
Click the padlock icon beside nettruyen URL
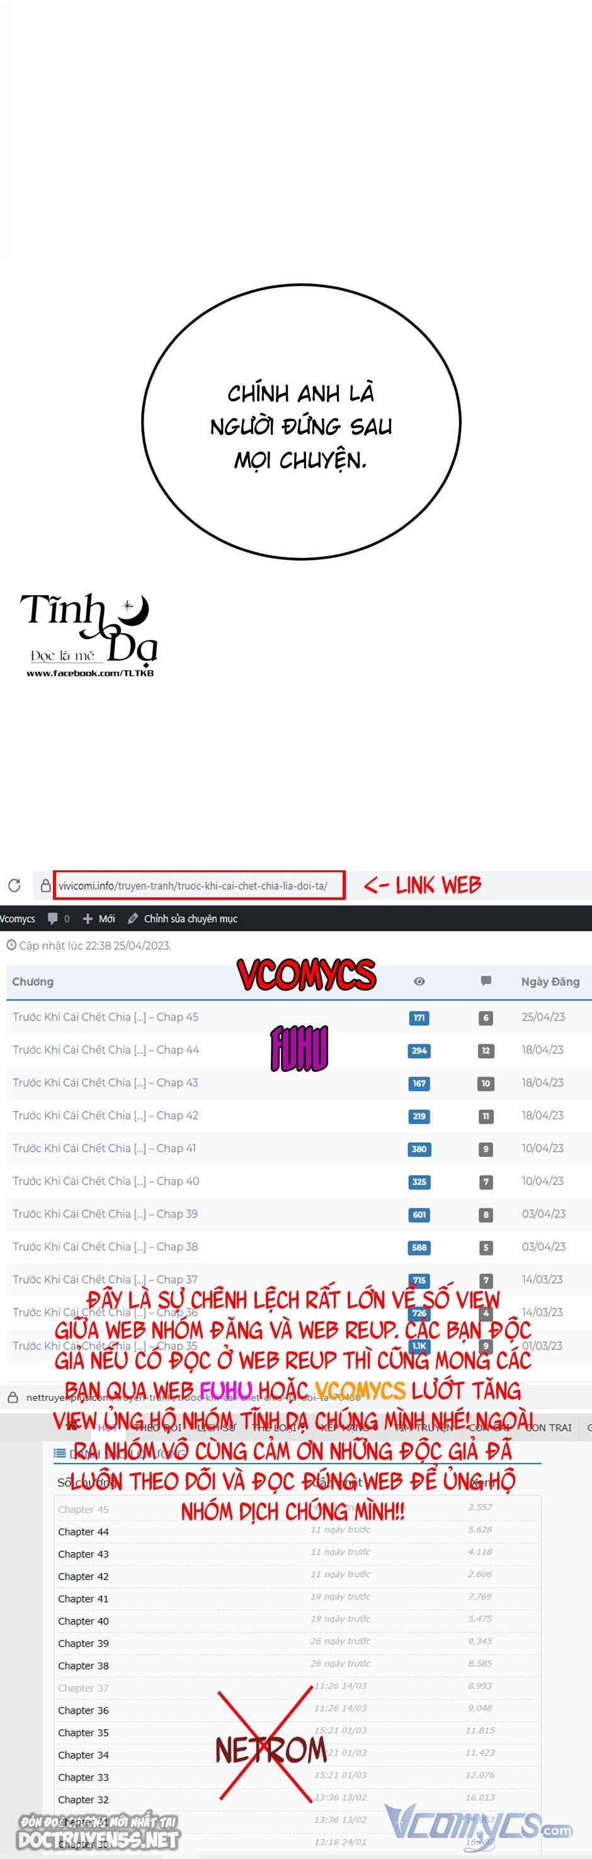click(12, 1398)
